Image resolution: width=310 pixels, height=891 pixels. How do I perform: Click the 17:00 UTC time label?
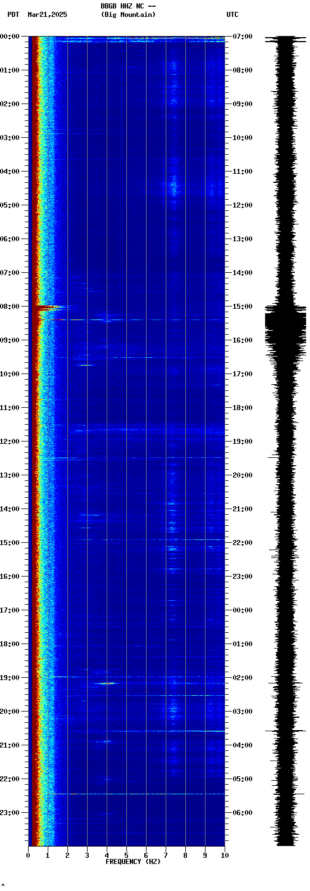point(243,374)
